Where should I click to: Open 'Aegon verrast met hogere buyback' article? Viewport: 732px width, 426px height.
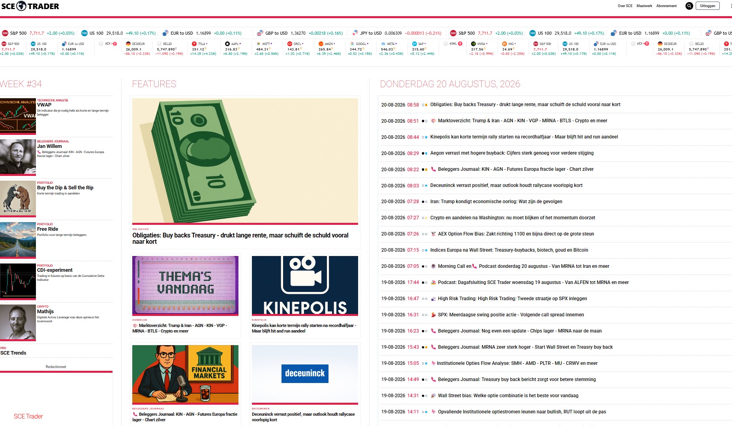[x=512, y=153]
